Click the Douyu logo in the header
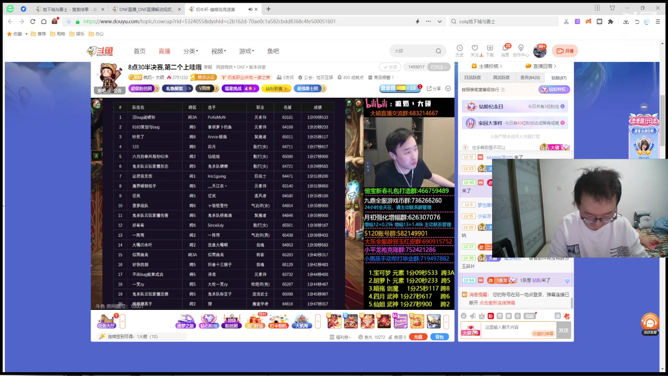Viewport: 668px width, 376px height. coord(100,51)
